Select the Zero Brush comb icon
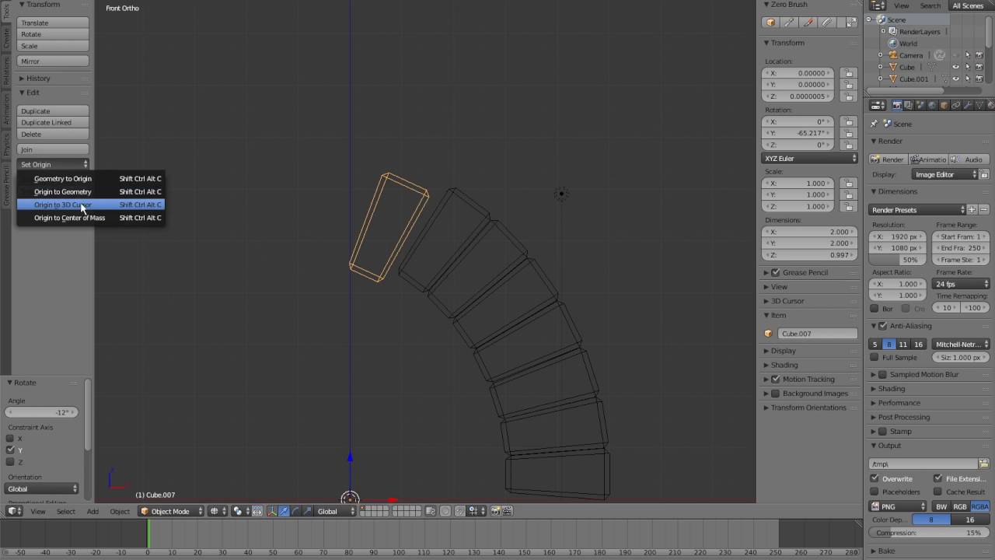This screenshot has height=560, width=995. pyautogui.click(x=826, y=23)
